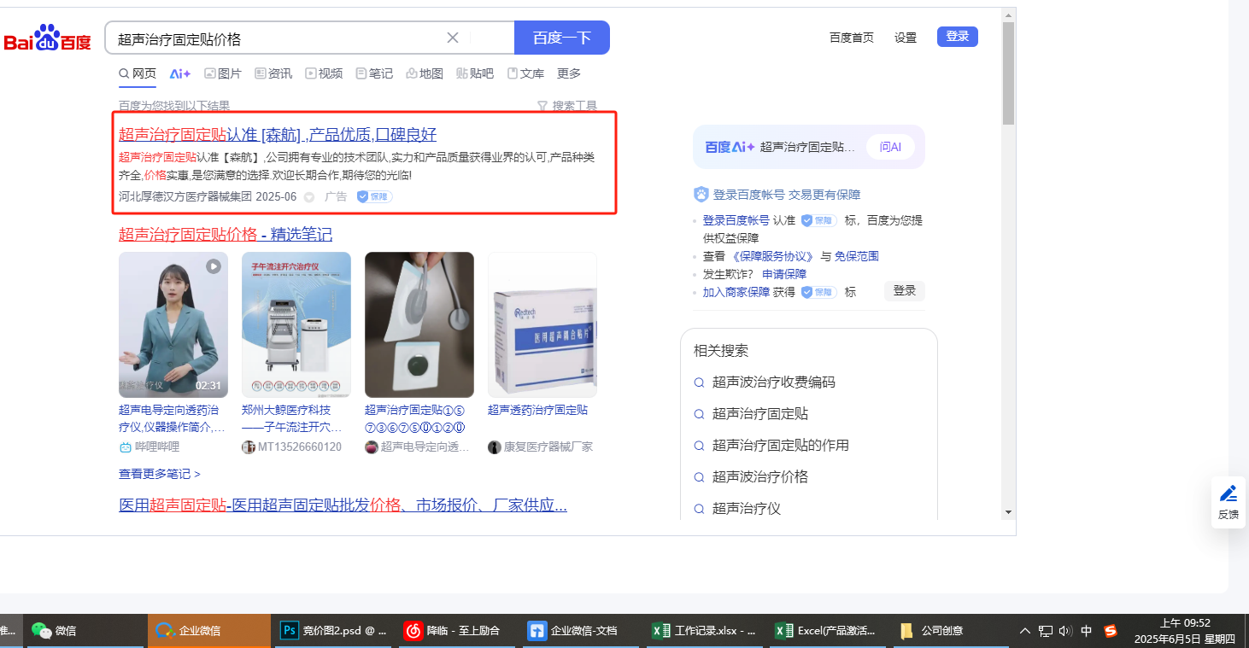Open the 降临 - 至上励合 music app
Screen dimensions: 1249x648
(x=459, y=631)
